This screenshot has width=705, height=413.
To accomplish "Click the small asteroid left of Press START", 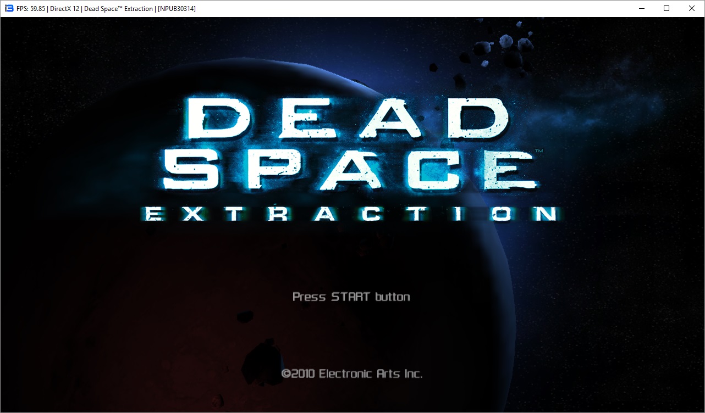I will (245, 317).
